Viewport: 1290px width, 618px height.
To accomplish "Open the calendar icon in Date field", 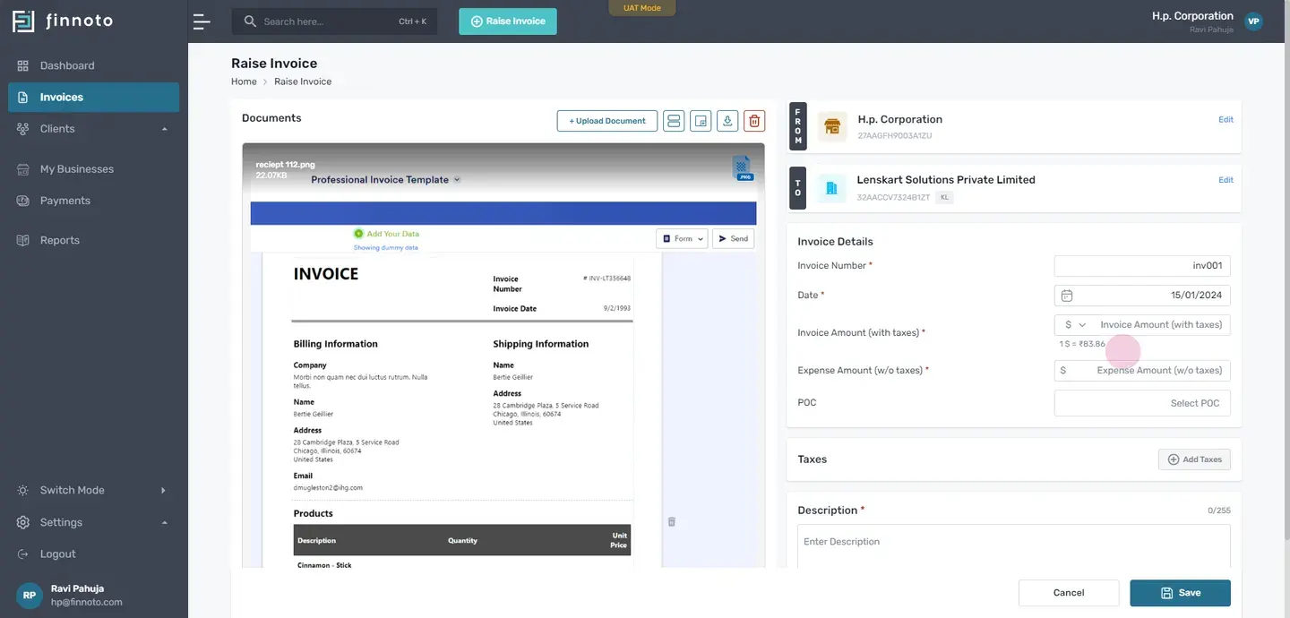I will 1067,296.
